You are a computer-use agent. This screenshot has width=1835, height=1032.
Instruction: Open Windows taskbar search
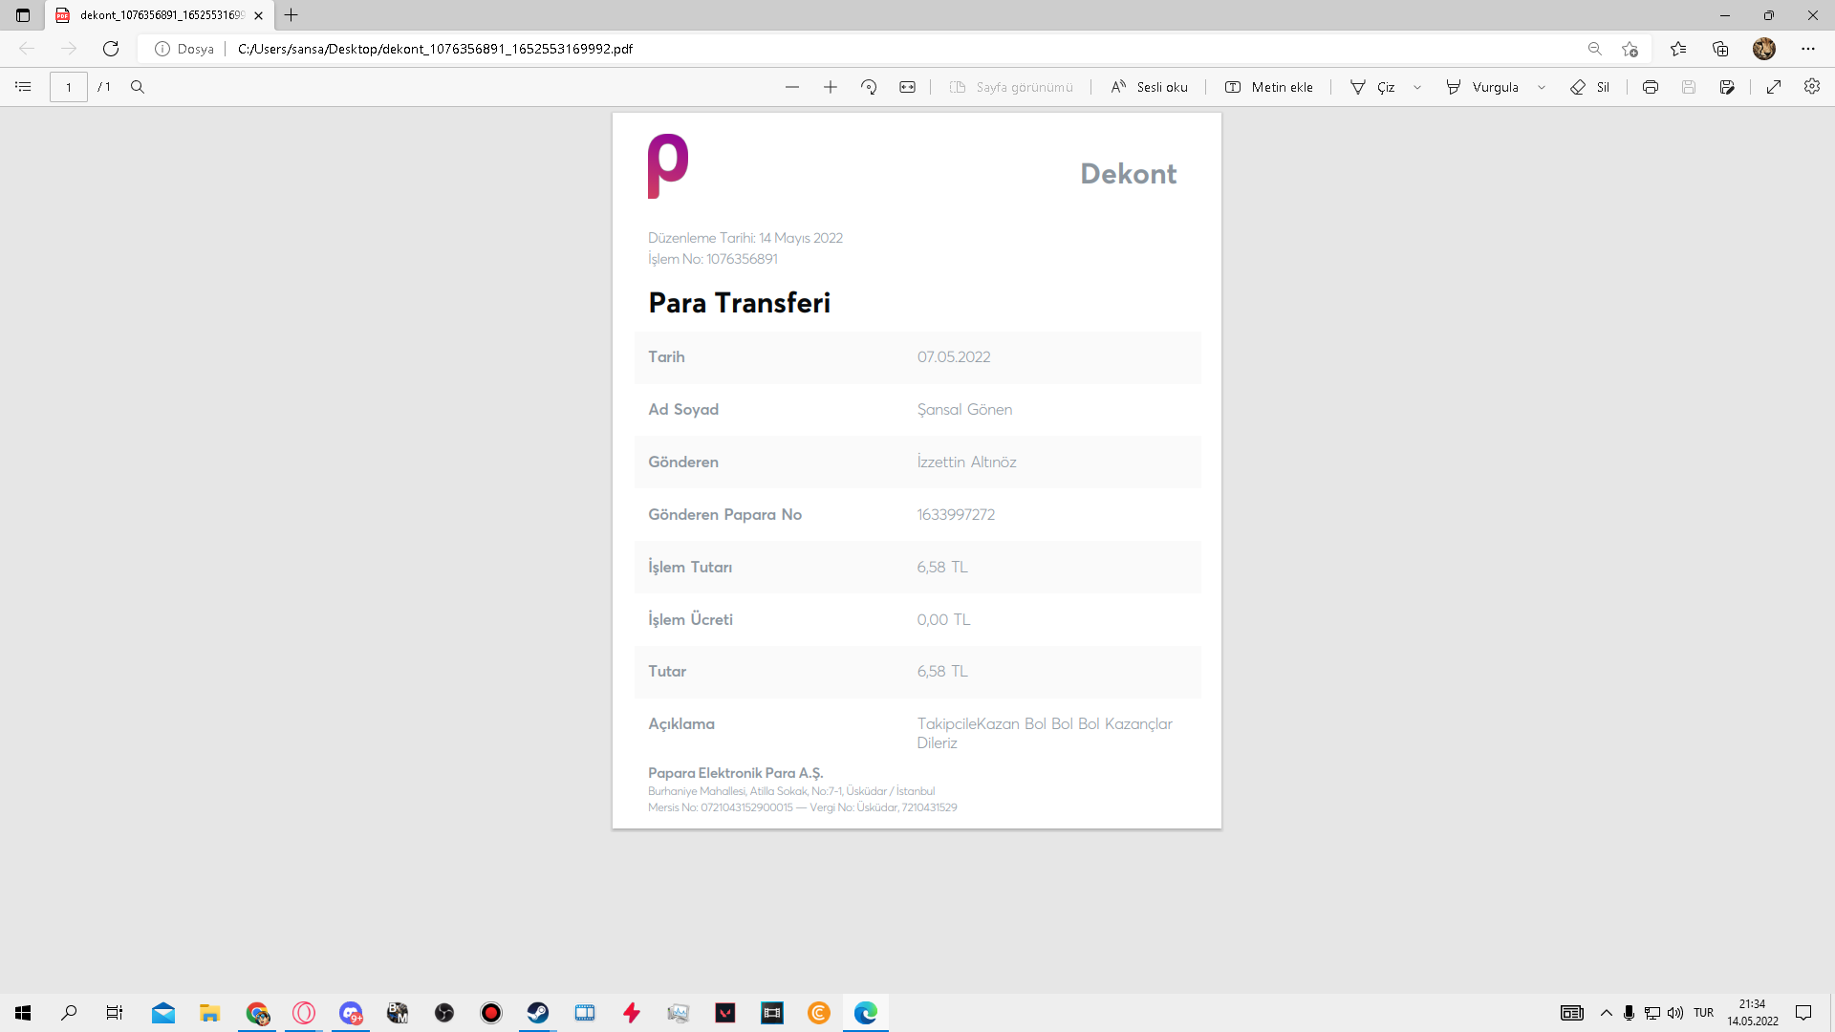point(69,1013)
